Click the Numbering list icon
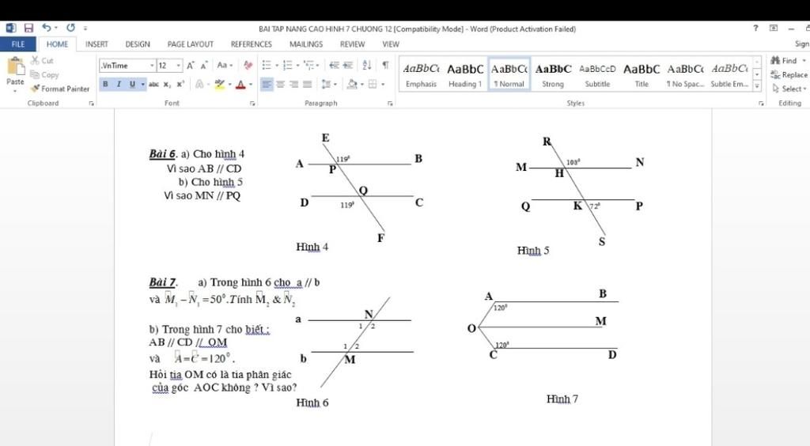The height and width of the screenshot is (446, 810). pos(288,65)
